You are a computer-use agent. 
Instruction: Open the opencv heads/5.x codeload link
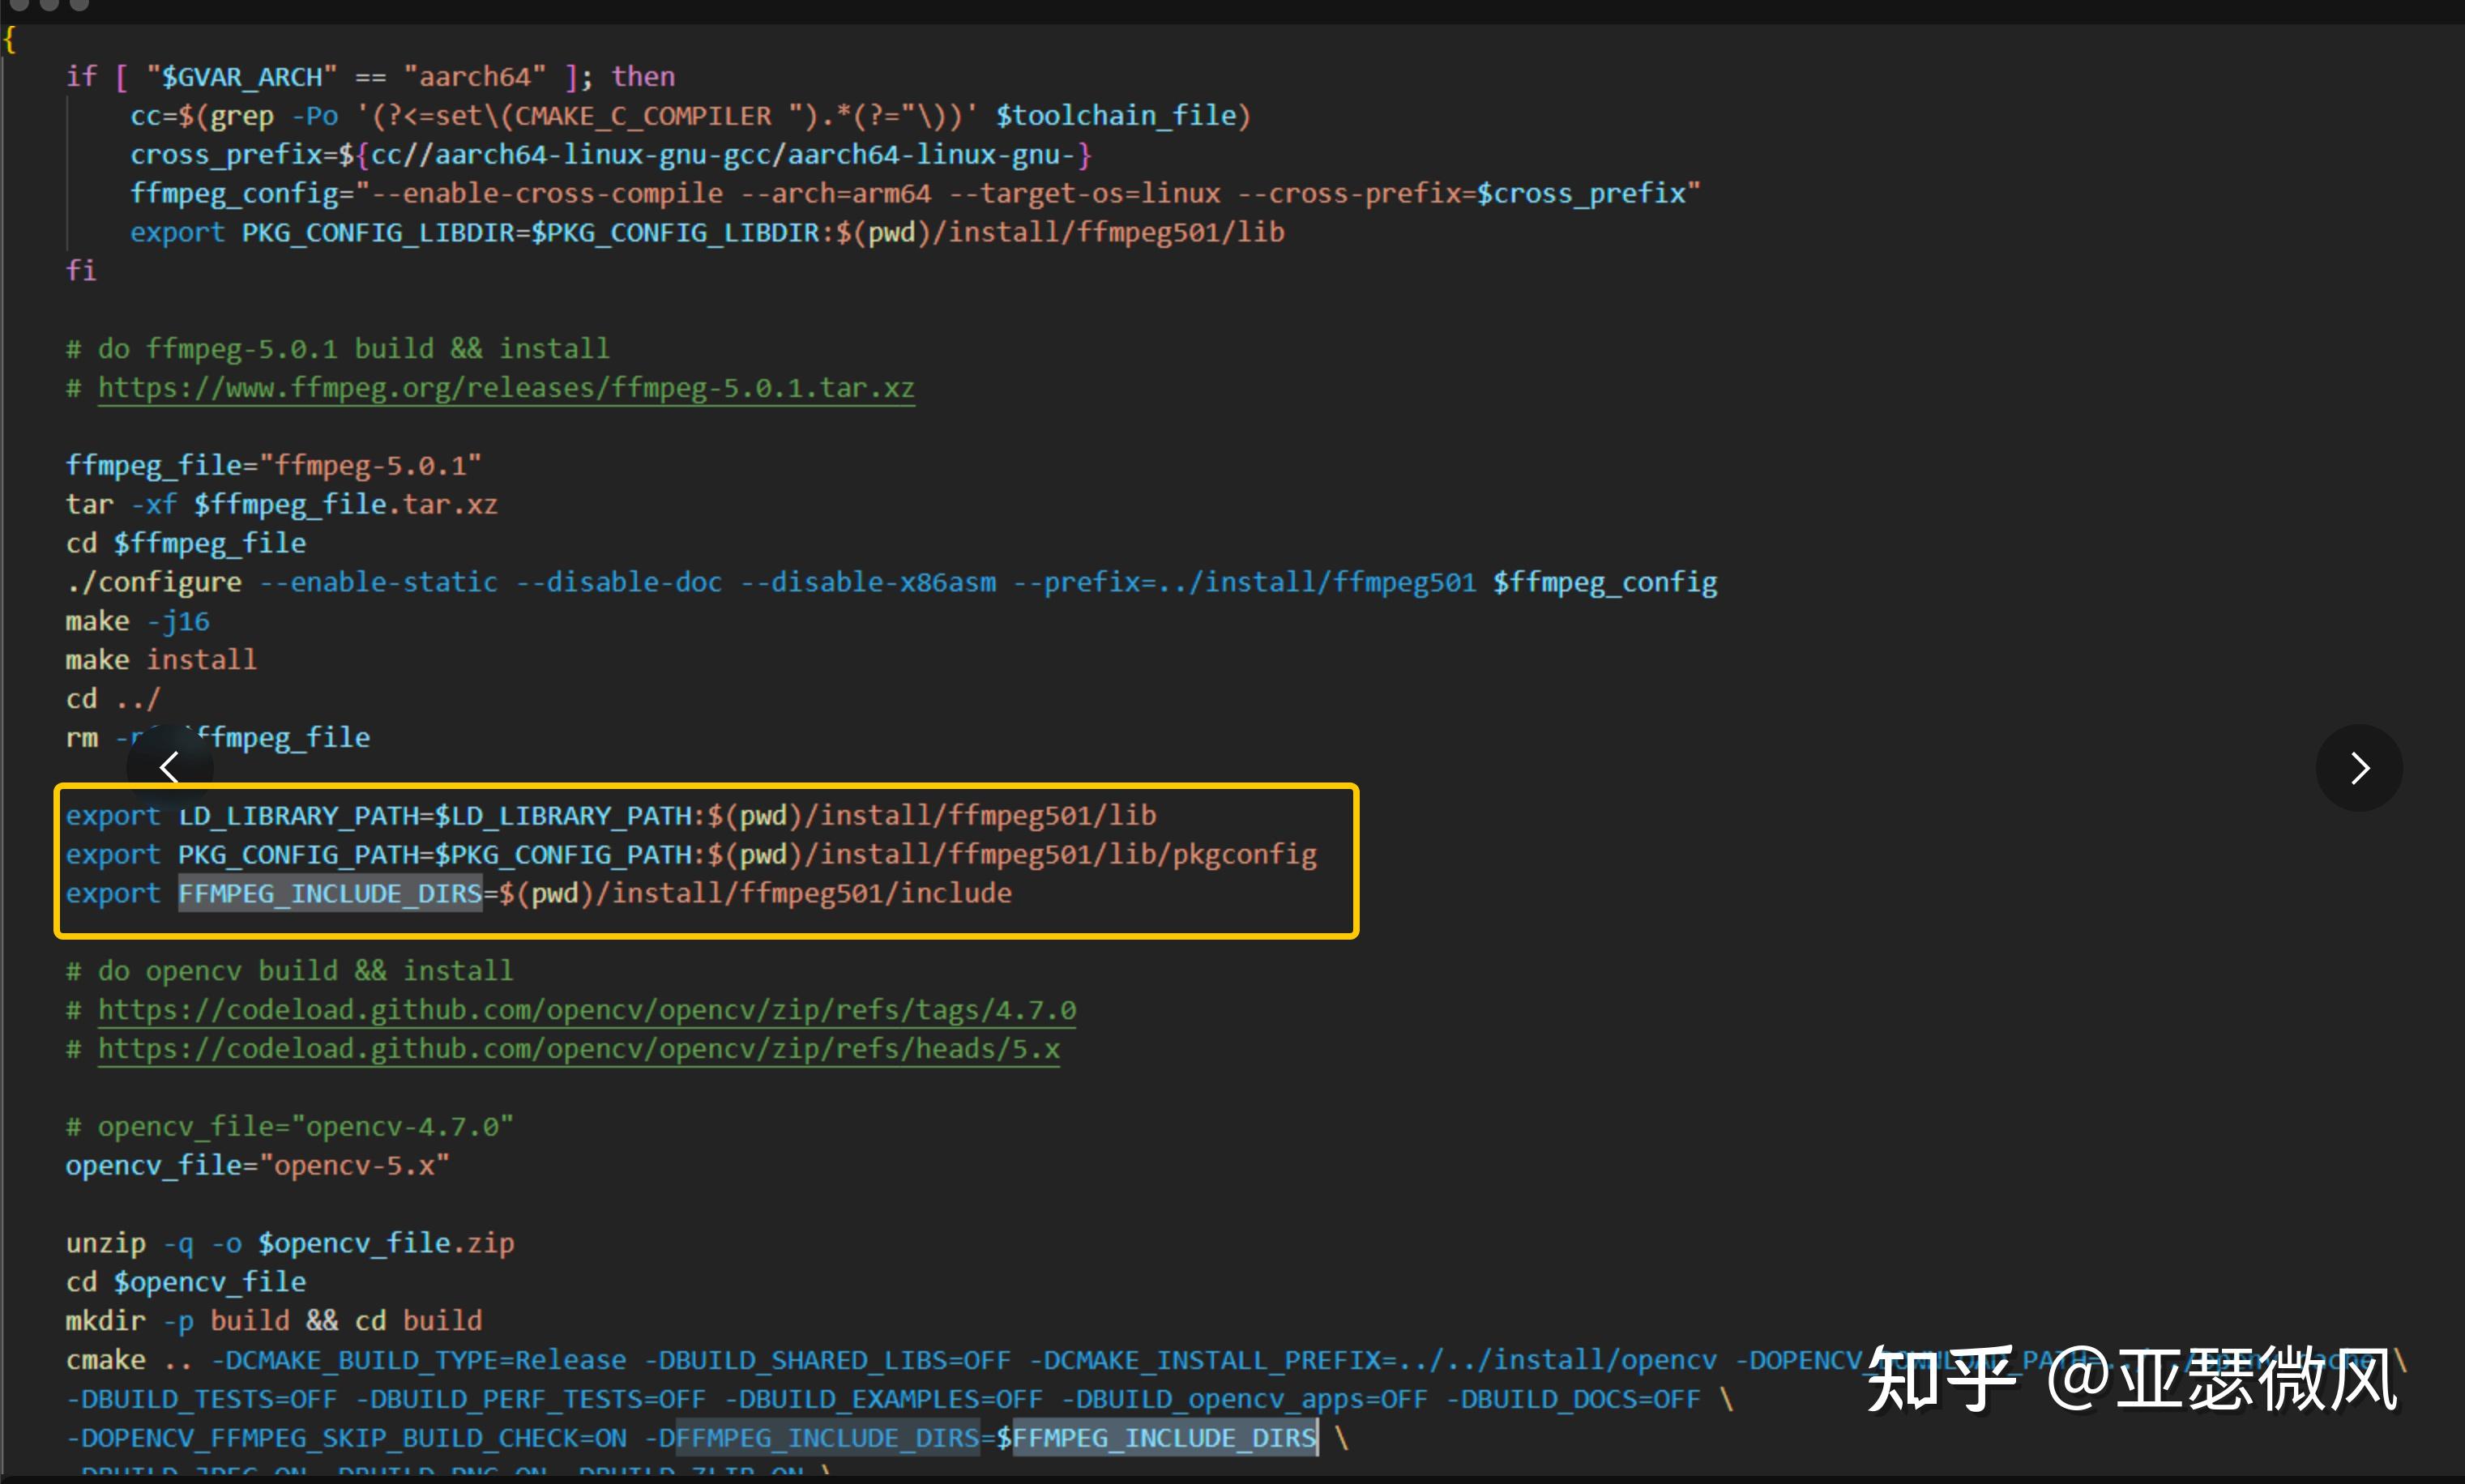pyautogui.click(x=579, y=1049)
